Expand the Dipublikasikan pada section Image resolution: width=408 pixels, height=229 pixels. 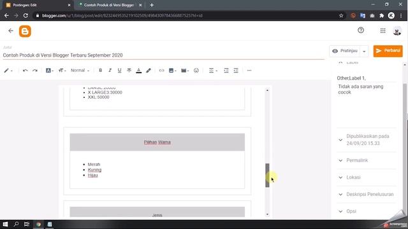(367, 140)
